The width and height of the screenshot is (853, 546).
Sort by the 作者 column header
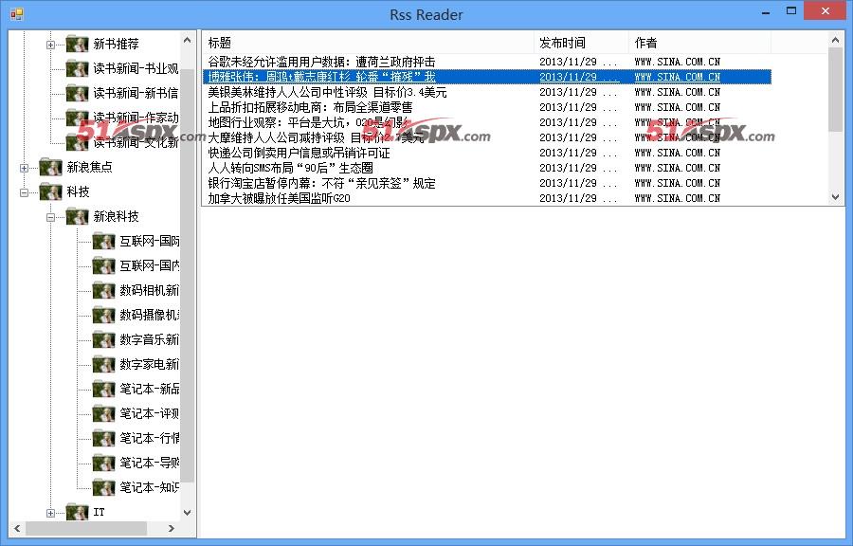pos(699,43)
